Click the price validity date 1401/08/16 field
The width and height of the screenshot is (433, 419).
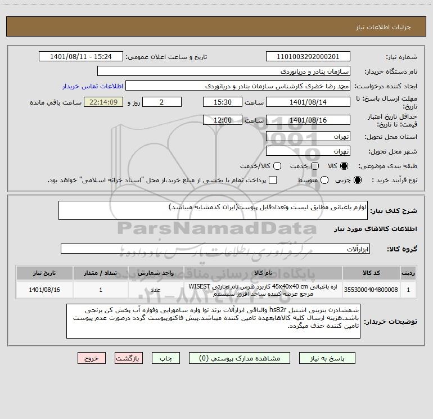point(308,120)
